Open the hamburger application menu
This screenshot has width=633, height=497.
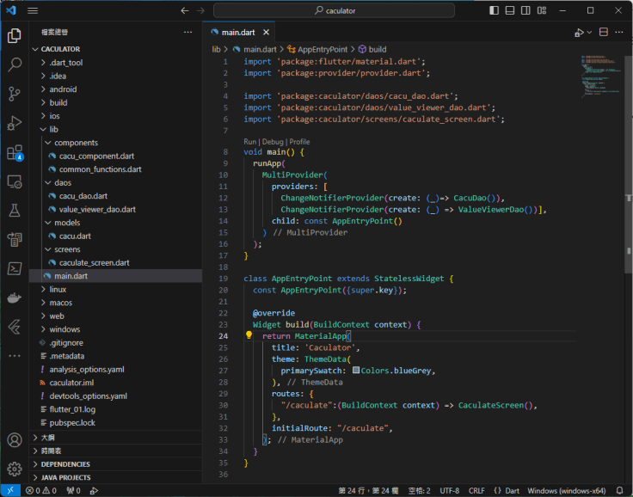33,10
